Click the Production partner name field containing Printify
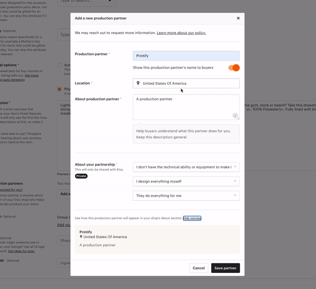The image size is (316, 289). pos(186,56)
